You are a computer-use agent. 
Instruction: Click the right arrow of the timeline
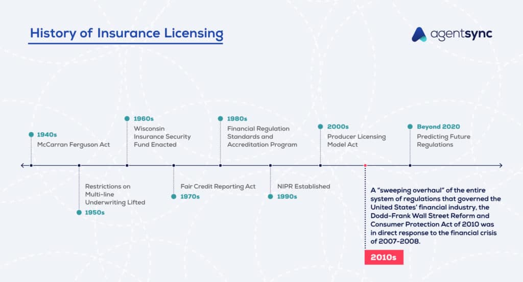[500, 165]
